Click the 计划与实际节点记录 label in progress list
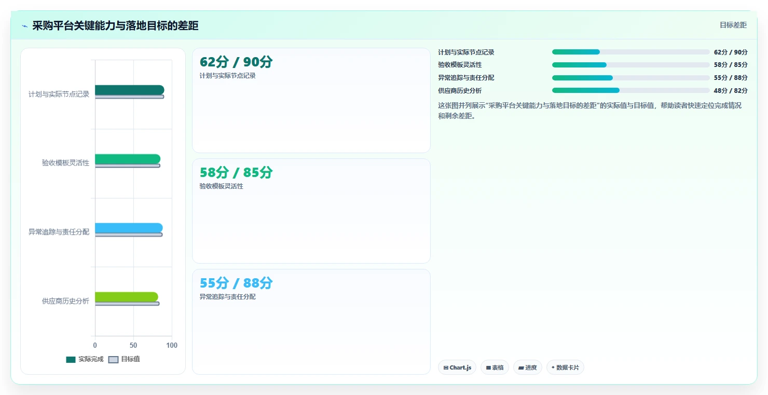Screen dimensions: 768x395 point(466,52)
